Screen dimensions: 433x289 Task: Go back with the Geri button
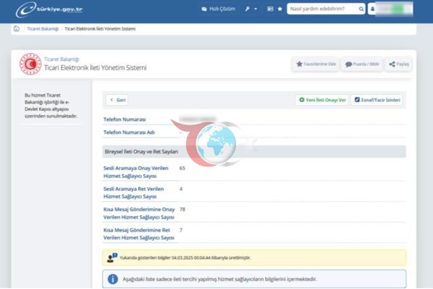tap(117, 99)
